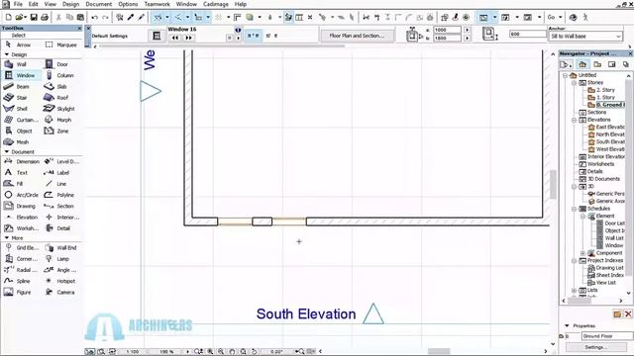Expand the Lists node in Navigator
Screen dimensions: 634x356
574,290
